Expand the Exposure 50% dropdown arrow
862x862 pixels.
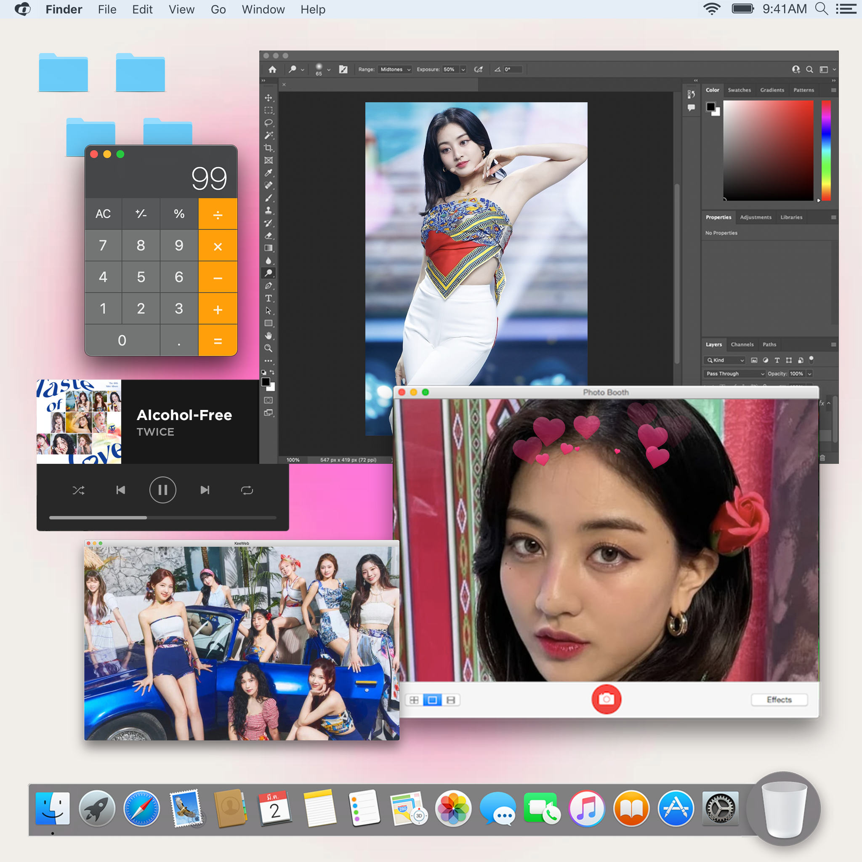[x=463, y=69]
